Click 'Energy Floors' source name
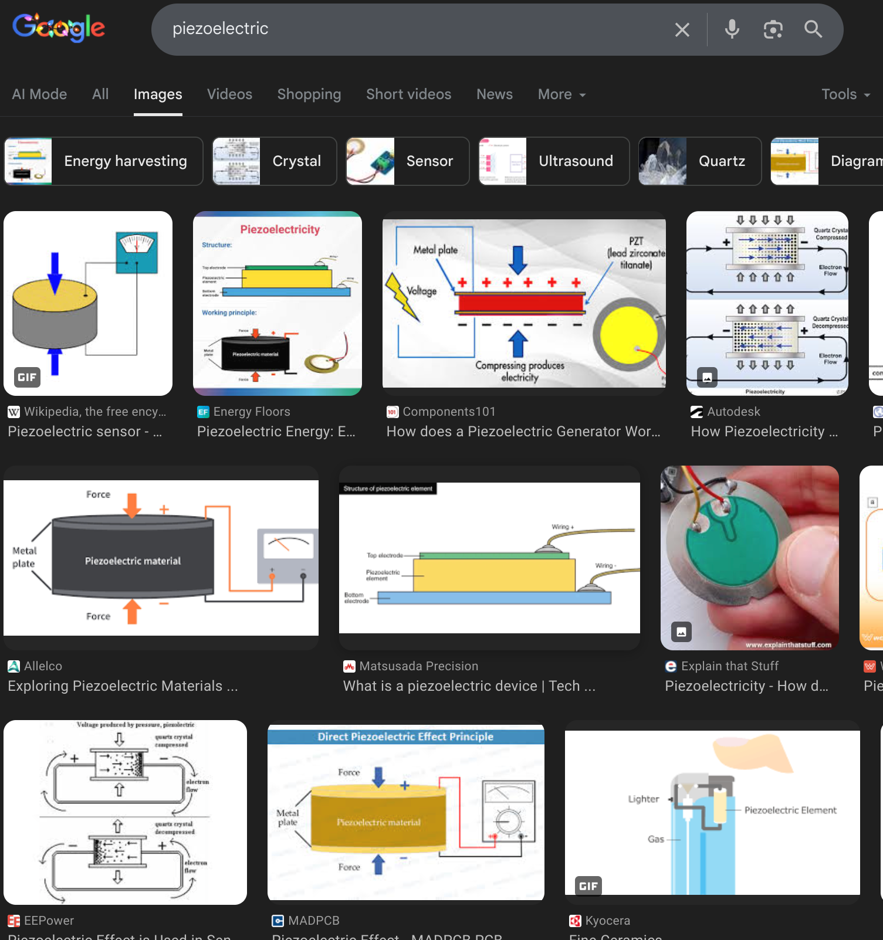Image resolution: width=883 pixels, height=940 pixels. click(252, 412)
